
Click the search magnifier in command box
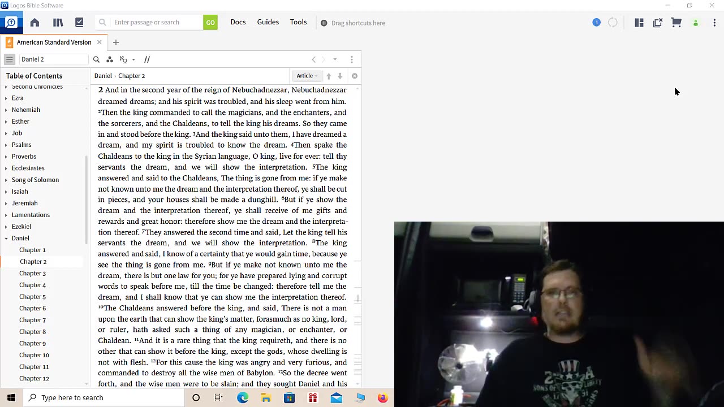pos(102,23)
